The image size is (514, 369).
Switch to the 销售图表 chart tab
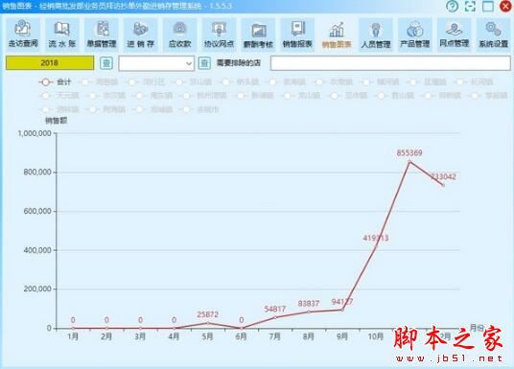(337, 35)
